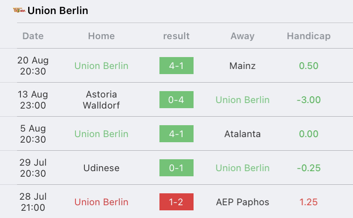The image size is (353, 218).
Task: Select the Home column header
Action: click(101, 36)
